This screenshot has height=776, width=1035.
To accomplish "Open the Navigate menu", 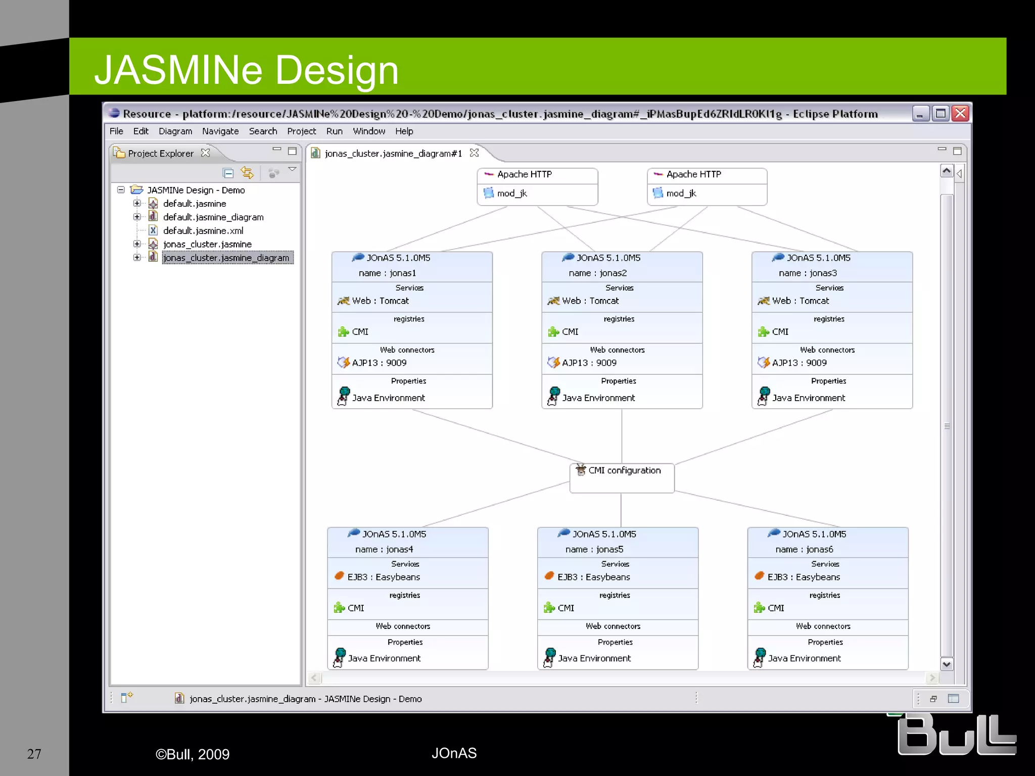I will [220, 131].
